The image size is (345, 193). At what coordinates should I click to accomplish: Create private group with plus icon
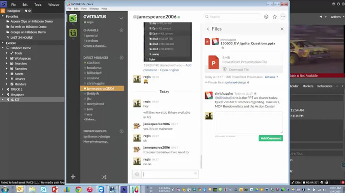pos(121,131)
